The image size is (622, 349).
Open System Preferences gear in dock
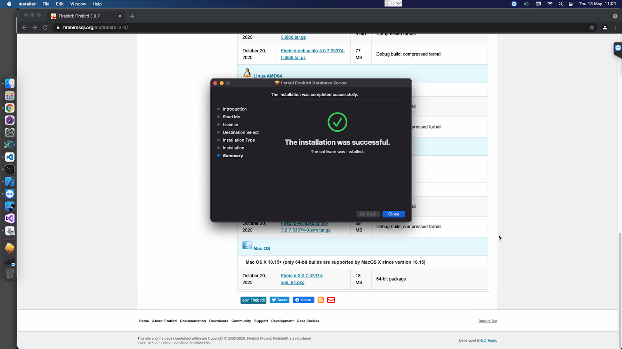point(10,132)
